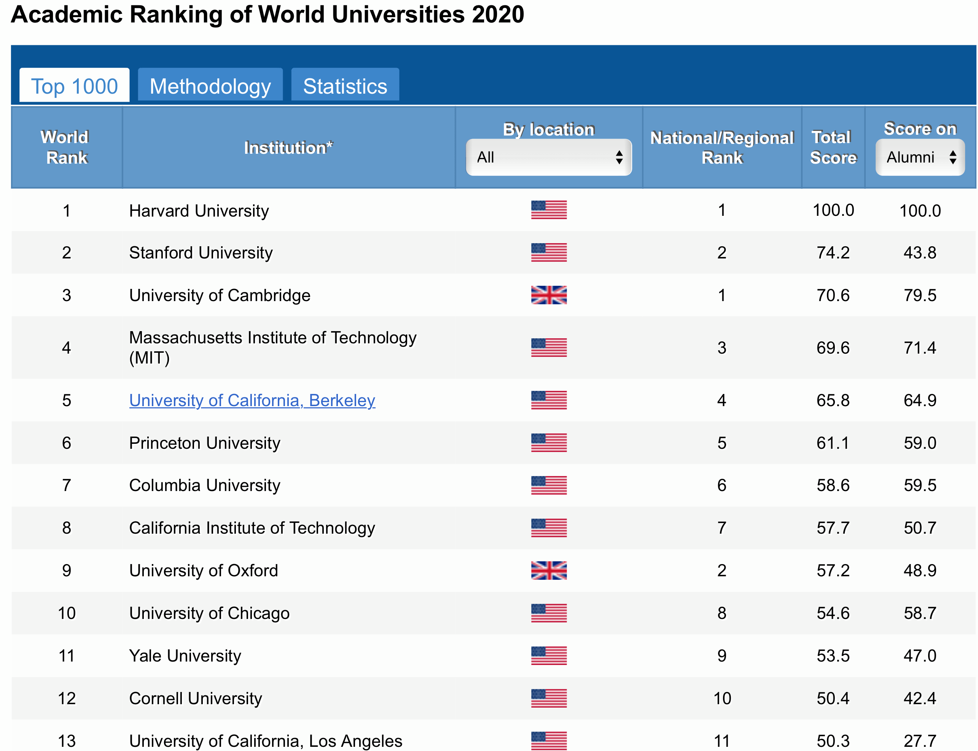Viewport: 978px width, 751px height.
Task: Open the Top 1000 tab
Action: tap(74, 85)
